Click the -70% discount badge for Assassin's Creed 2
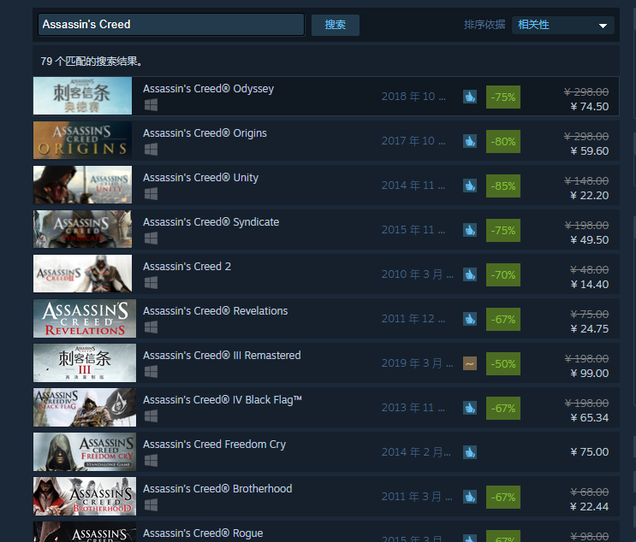This screenshot has height=542, width=636. click(502, 274)
